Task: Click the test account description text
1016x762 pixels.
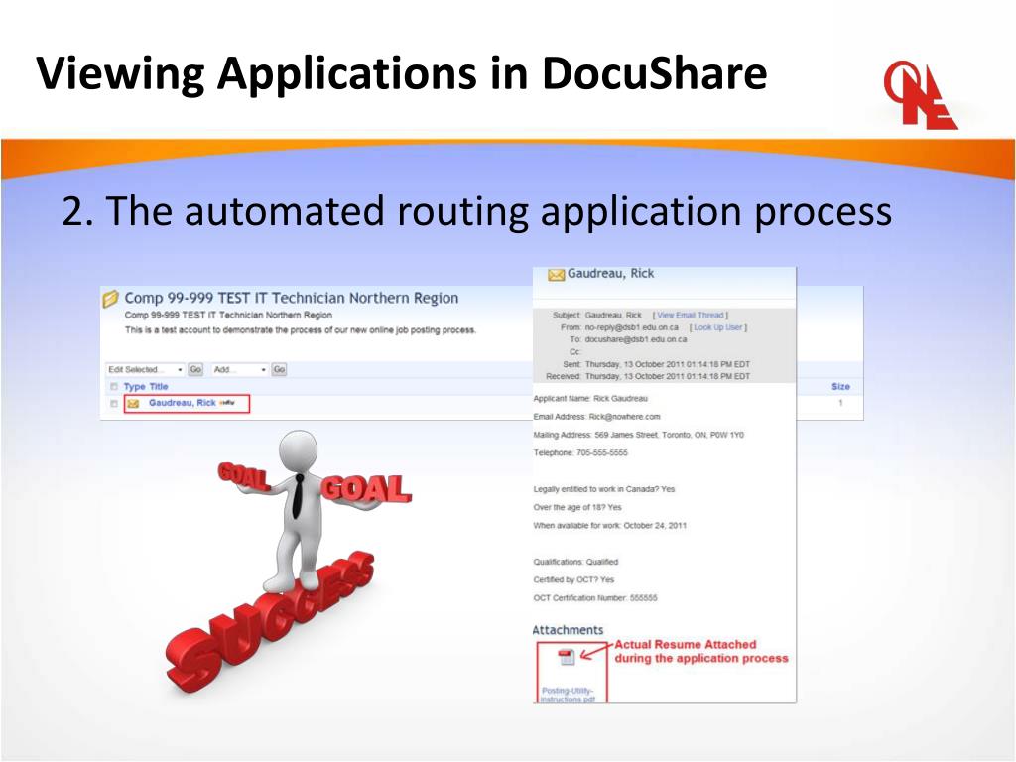Action: pos(300,329)
